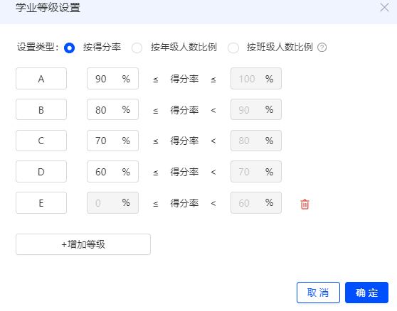Image resolution: width=397 pixels, height=311 pixels.
Task: Select the 按得分率 radio option
Action: tap(70, 48)
